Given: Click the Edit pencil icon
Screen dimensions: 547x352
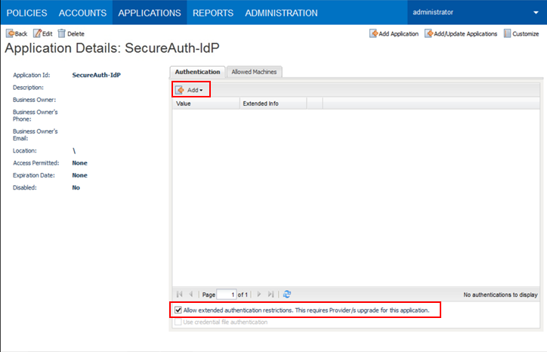Looking at the screenshot, I should [x=37, y=34].
